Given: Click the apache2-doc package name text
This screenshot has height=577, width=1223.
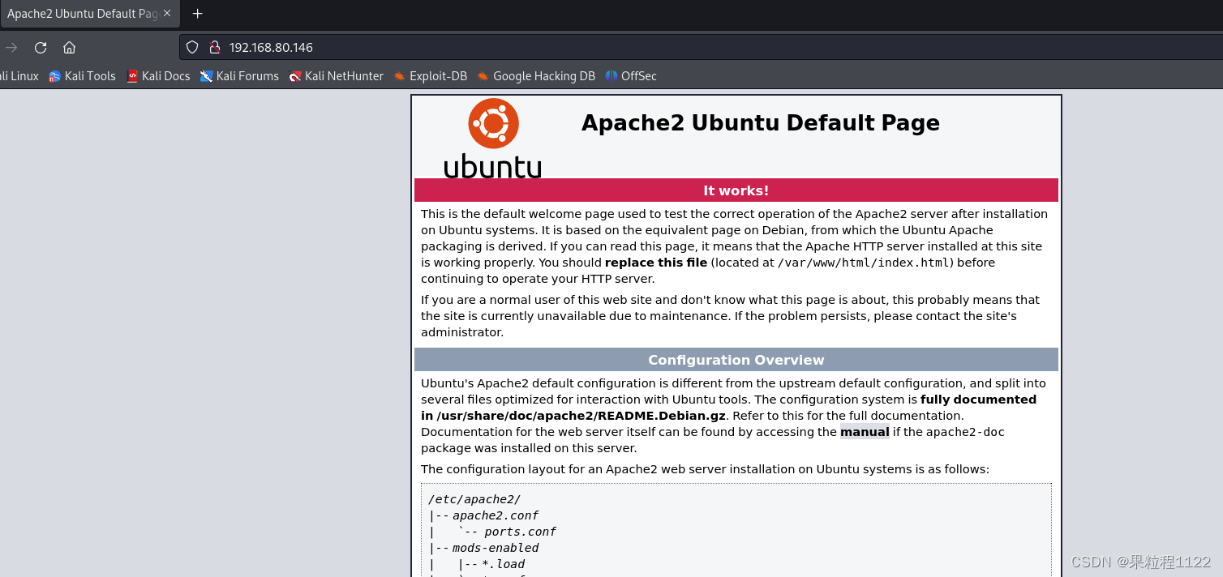Looking at the screenshot, I should coord(965,432).
